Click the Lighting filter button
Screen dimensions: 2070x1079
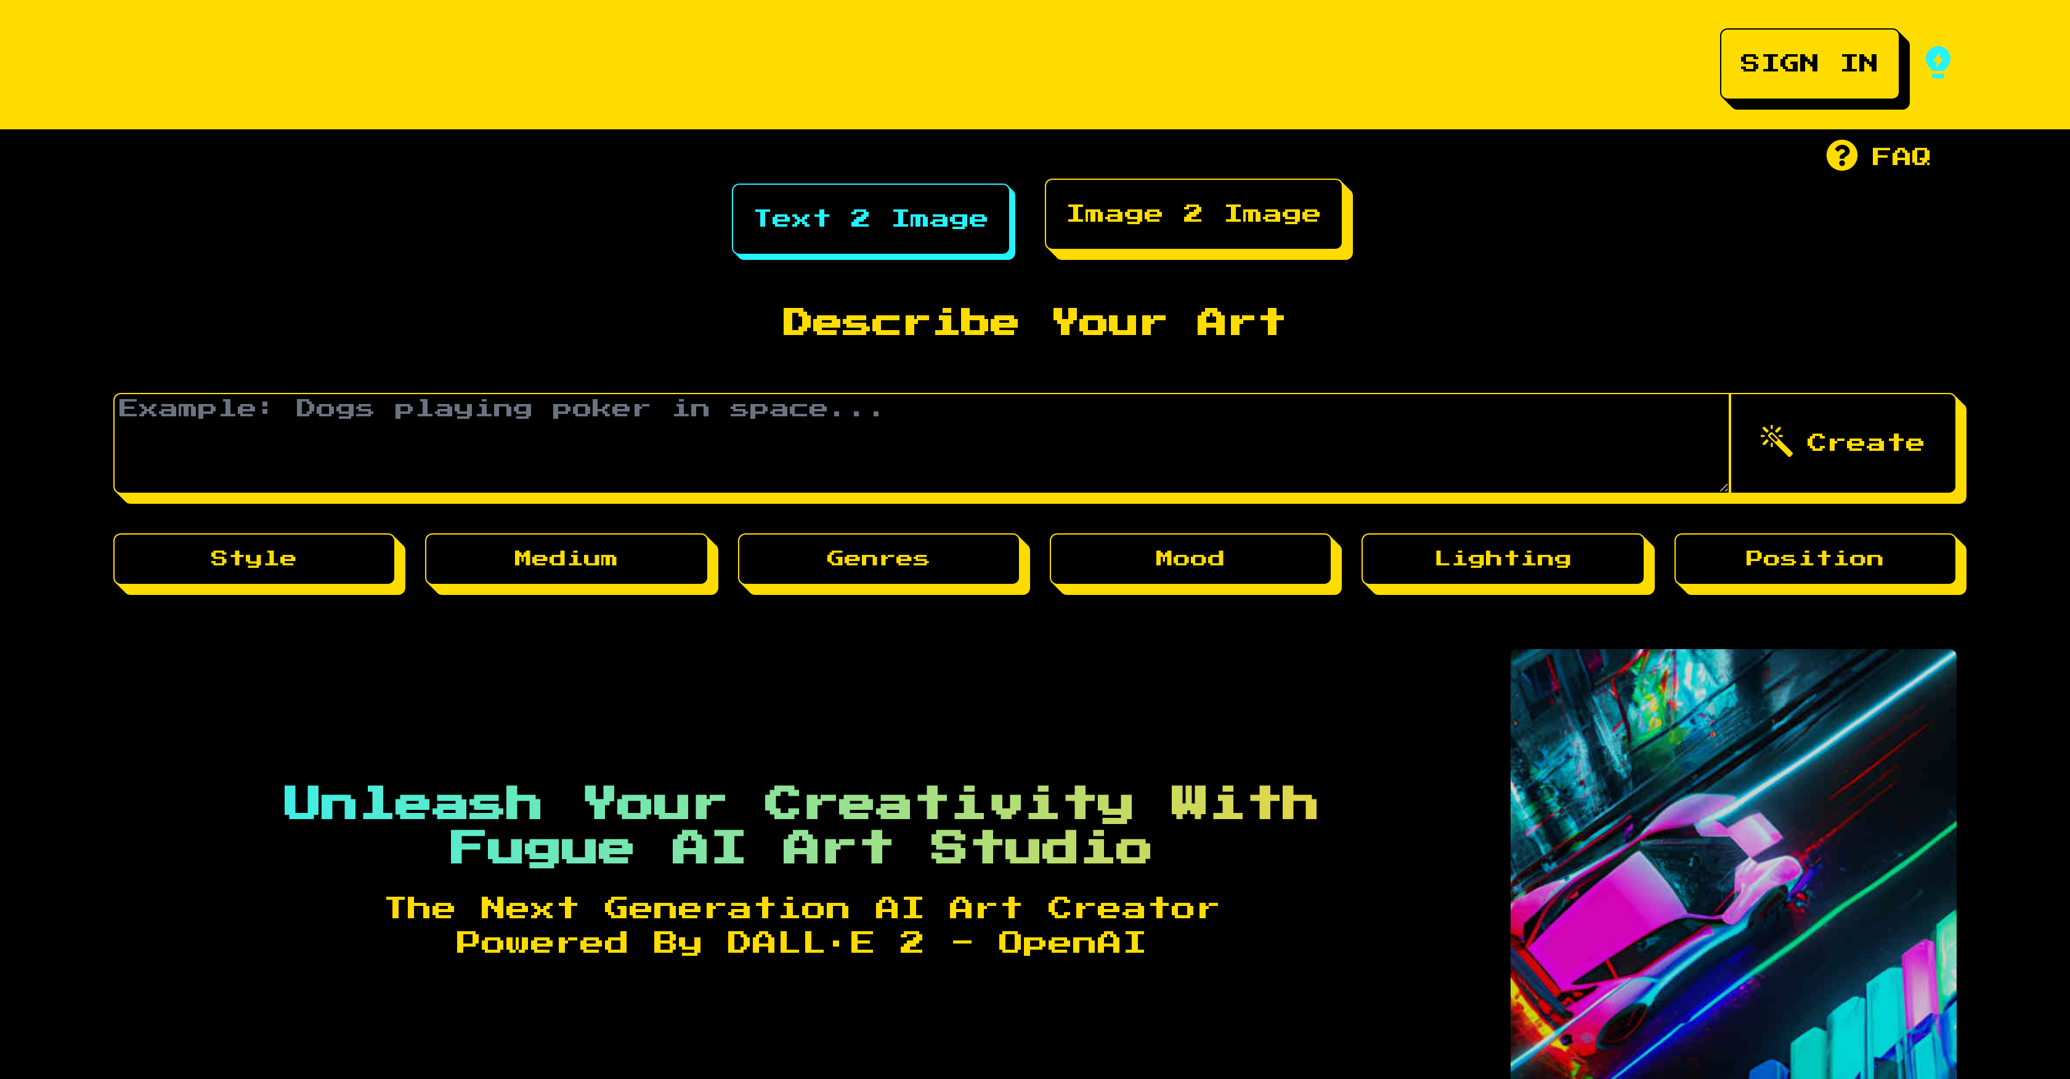tap(1502, 557)
